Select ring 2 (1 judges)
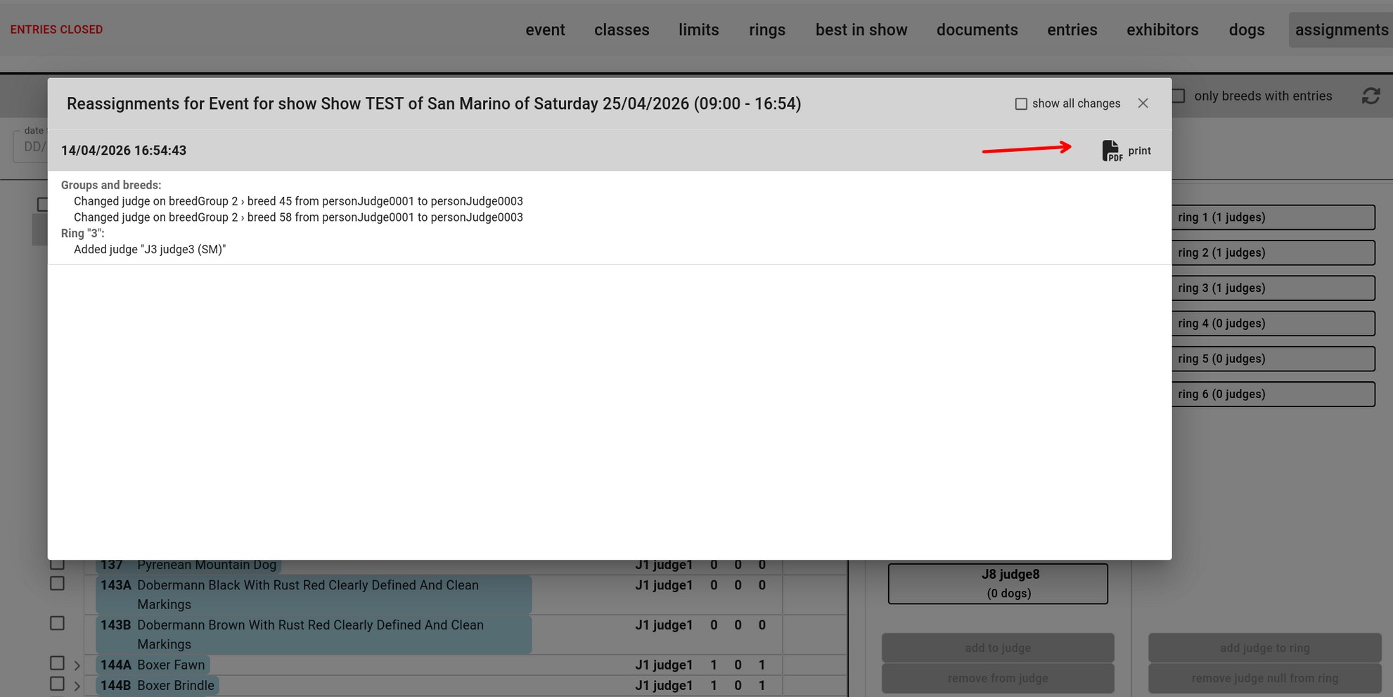Viewport: 1393px width, 697px height. [x=1273, y=252]
